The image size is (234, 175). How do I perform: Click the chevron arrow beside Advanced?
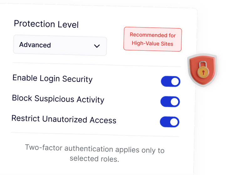tap(97, 46)
